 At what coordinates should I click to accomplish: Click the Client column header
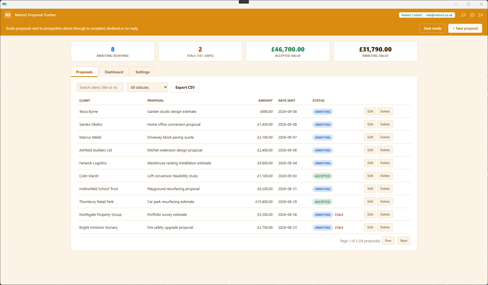pyautogui.click(x=85, y=101)
